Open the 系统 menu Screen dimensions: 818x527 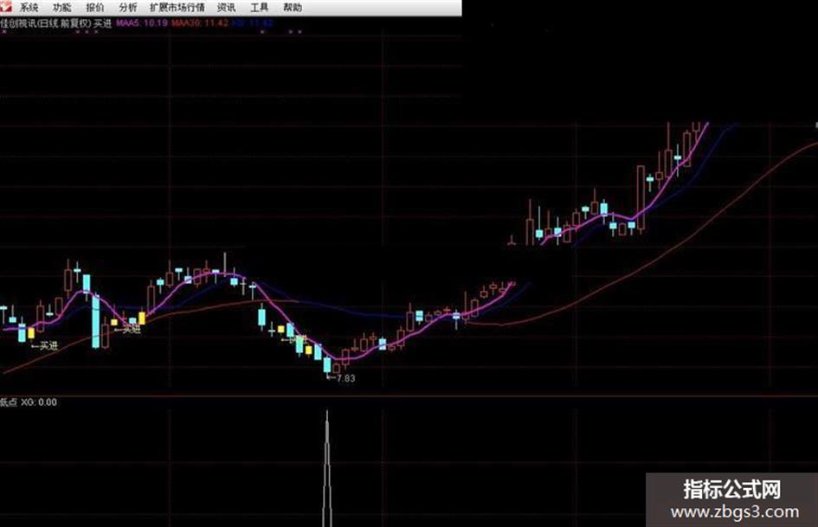(x=29, y=7)
